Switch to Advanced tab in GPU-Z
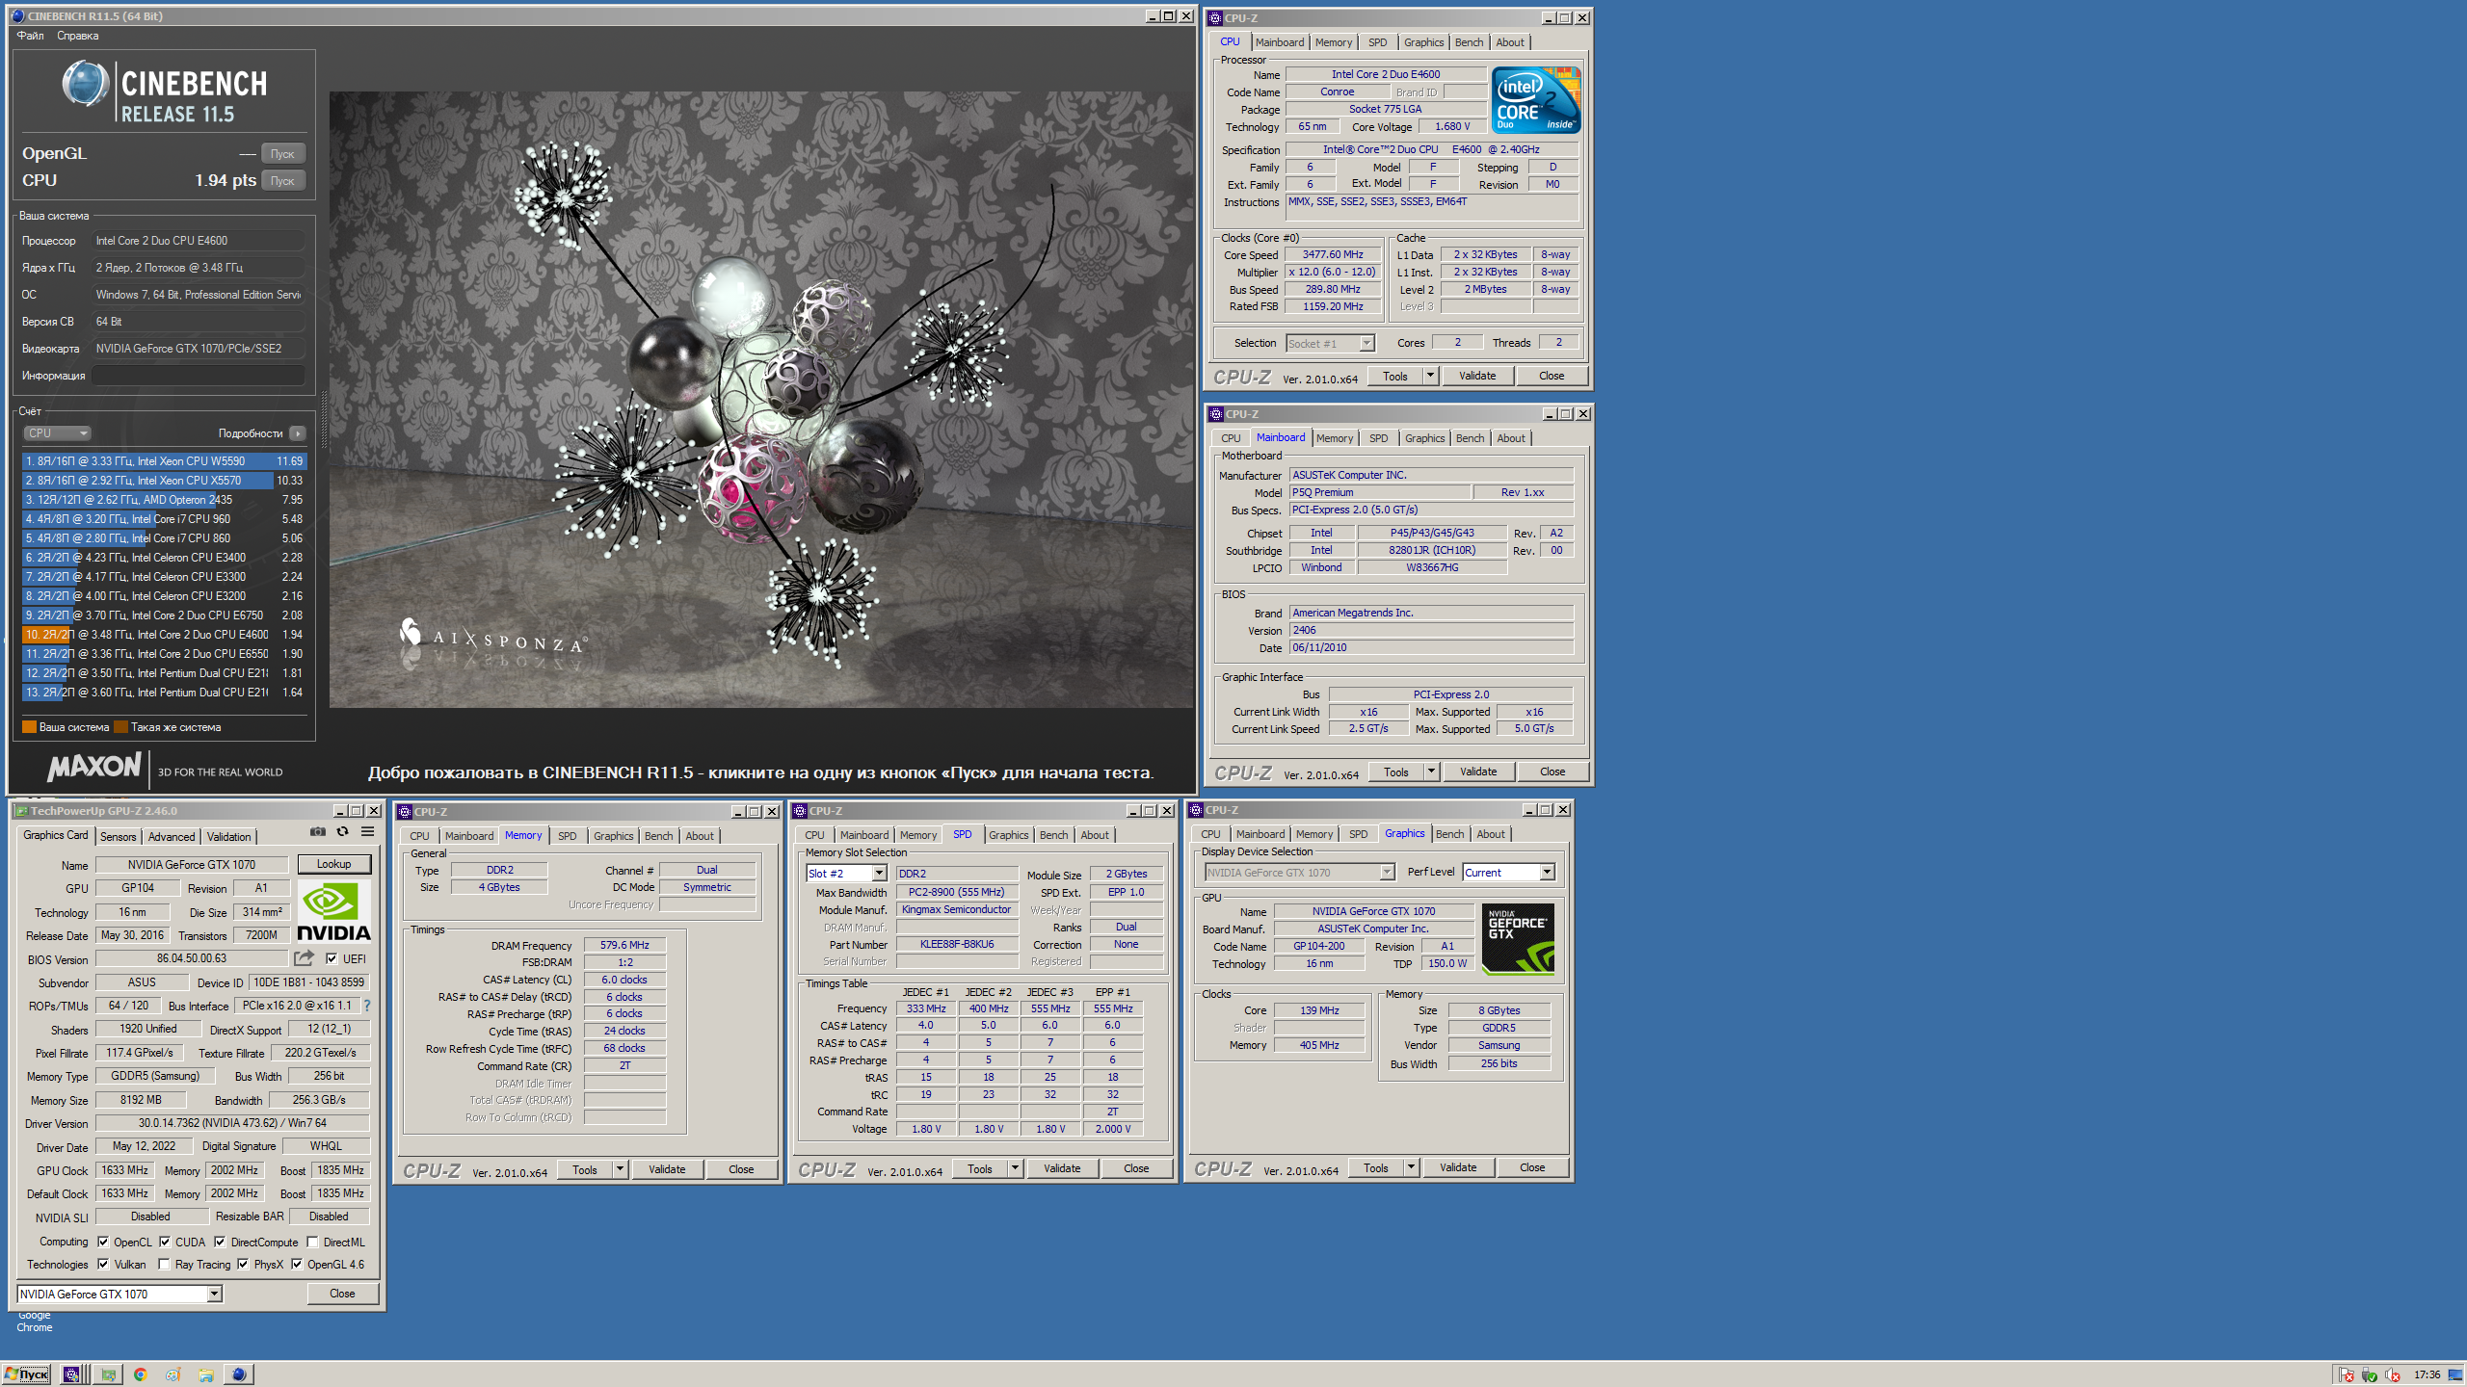Image resolution: width=2467 pixels, height=1387 pixels. [x=172, y=836]
